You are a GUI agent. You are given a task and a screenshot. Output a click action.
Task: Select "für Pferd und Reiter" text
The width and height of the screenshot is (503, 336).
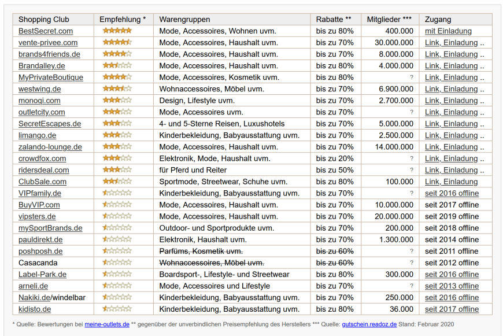pos(193,170)
